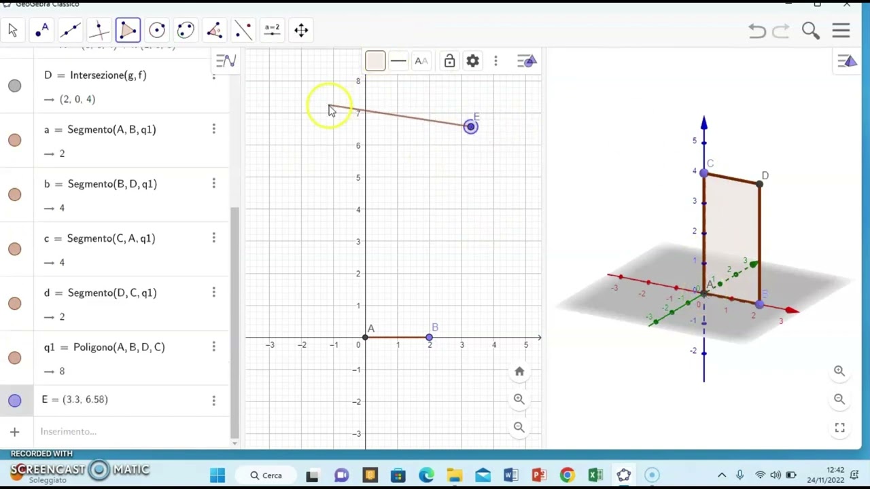Toggle the 3D view style bar
870x489 pixels.
click(x=848, y=62)
